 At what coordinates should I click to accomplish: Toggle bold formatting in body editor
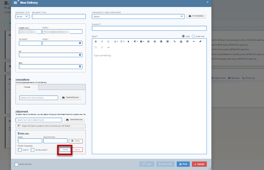pyautogui.click(x=96, y=41)
